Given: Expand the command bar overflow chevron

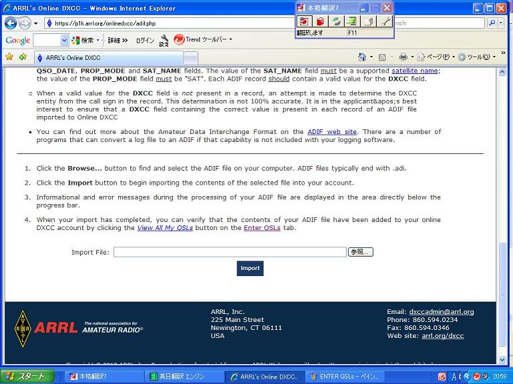Looking at the screenshot, I should tap(503, 53).
